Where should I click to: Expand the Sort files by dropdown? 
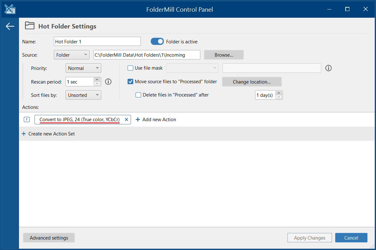(x=83, y=95)
